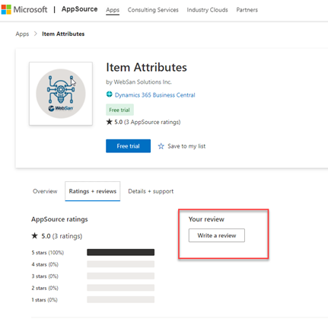Click the star icon next to 5.0 (3 ratings)
The width and height of the screenshot is (328, 332).
click(34, 236)
